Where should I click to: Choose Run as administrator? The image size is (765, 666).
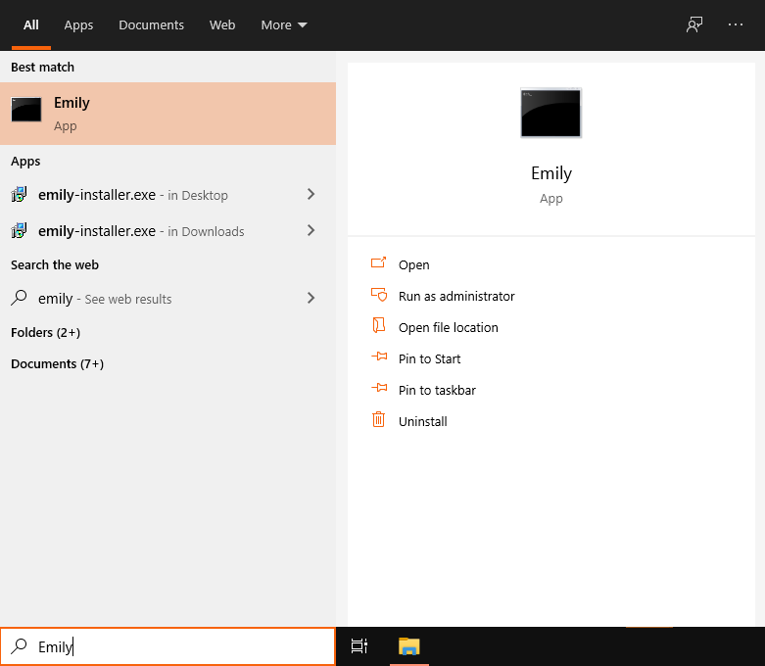pyautogui.click(x=456, y=296)
